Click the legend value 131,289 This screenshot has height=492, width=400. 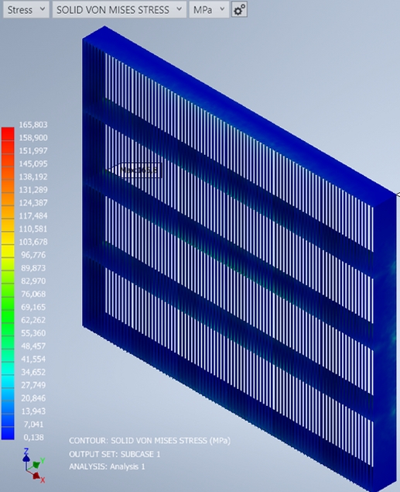coord(33,190)
